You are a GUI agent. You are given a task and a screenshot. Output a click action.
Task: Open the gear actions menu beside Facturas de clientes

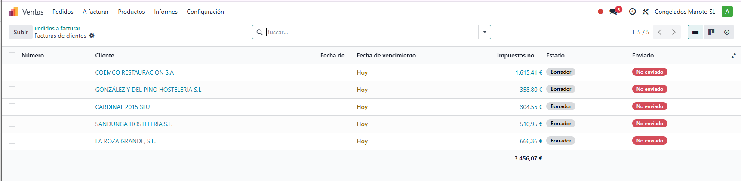[92, 36]
